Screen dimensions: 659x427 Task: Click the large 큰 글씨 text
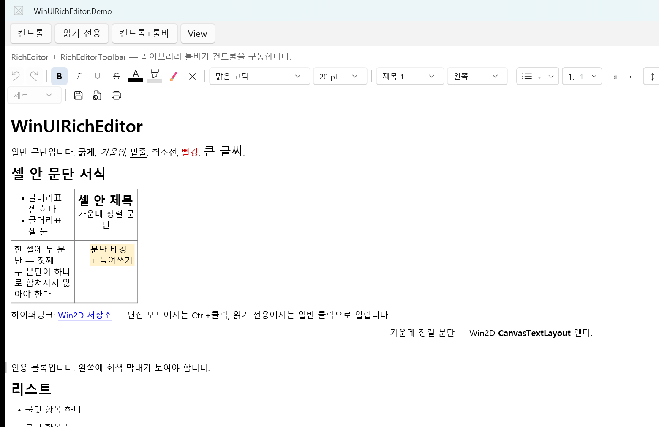click(223, 151)
